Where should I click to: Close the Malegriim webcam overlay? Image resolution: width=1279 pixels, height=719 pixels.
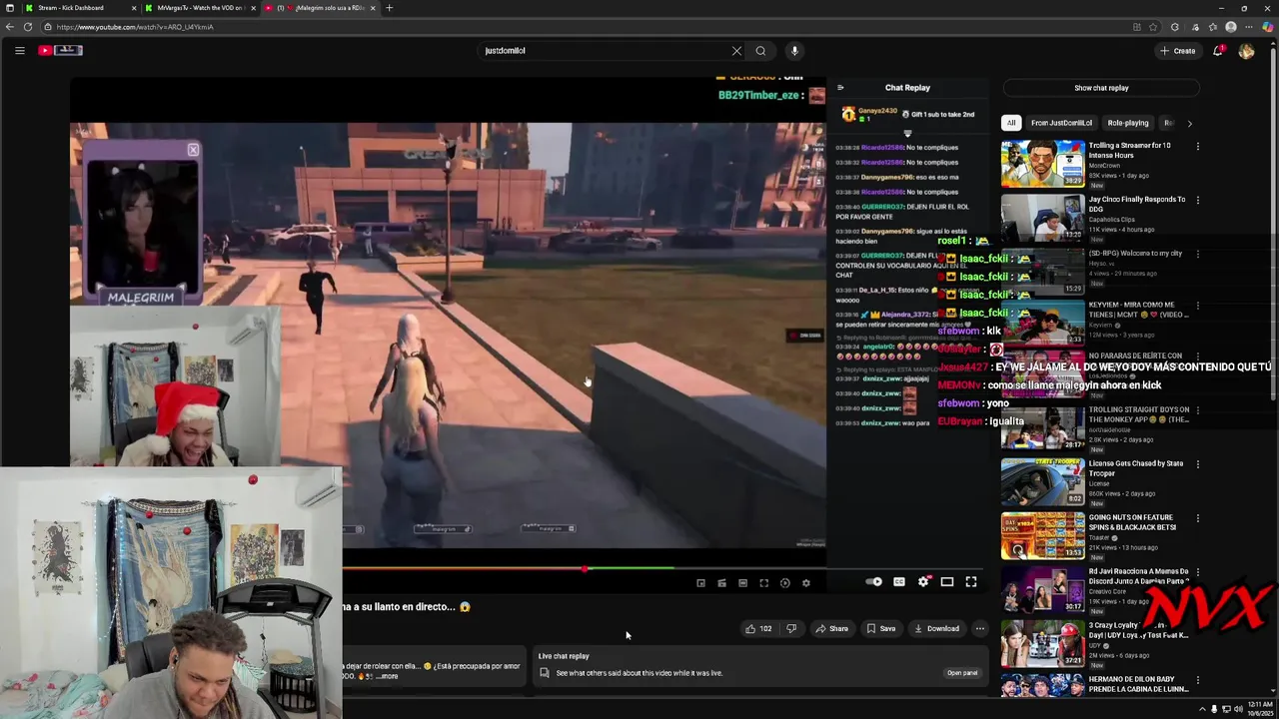click(193, 150)
